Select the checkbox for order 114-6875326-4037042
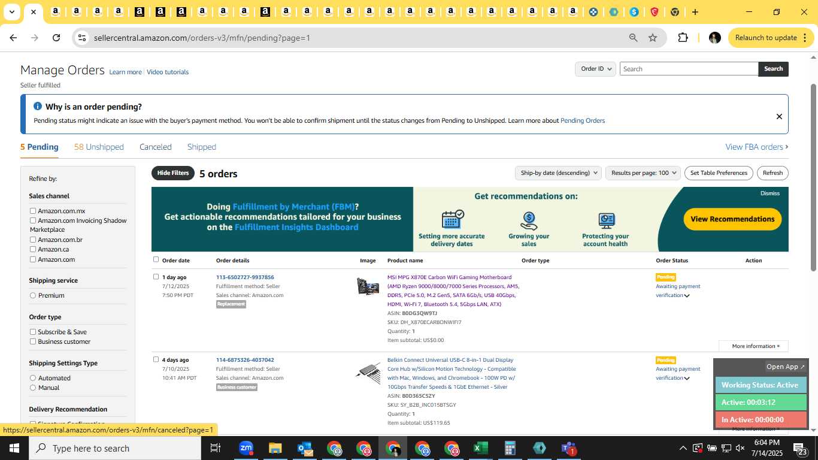The height and width of the screenshot is (460, 818). tap(156, 359)
